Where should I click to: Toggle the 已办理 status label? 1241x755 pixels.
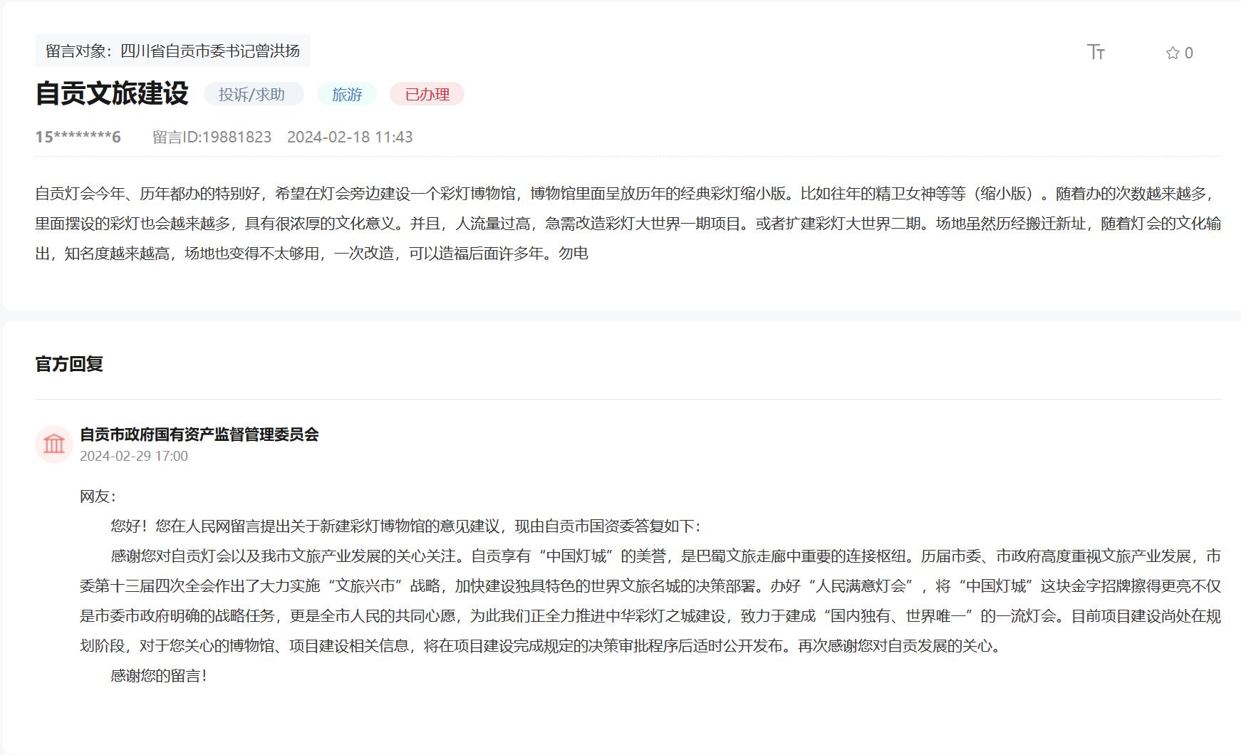pyautogui.click(x=425, y=94)
